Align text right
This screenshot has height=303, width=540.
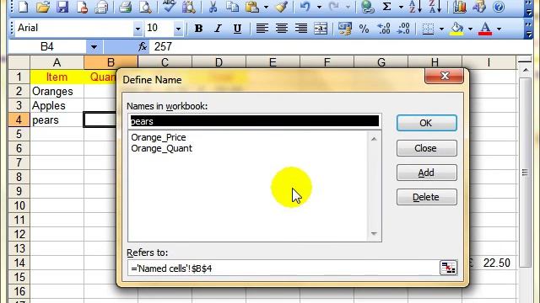[x=301, y=28]
